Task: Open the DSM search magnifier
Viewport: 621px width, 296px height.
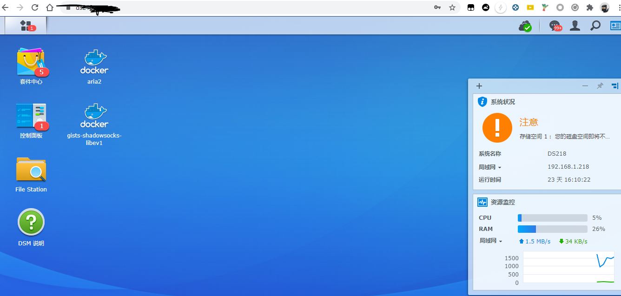Action: point(595,26)
